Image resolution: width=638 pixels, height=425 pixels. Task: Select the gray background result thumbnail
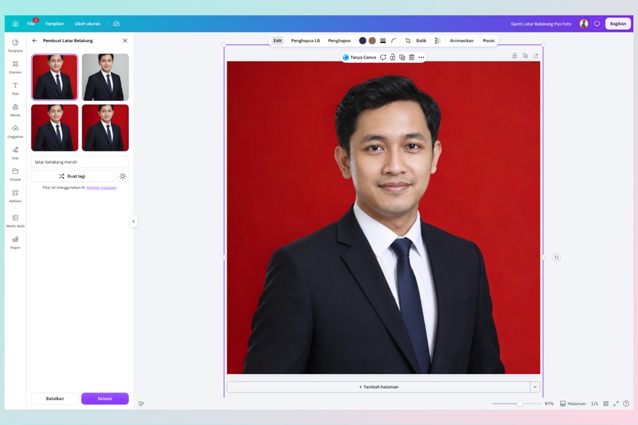105,77
